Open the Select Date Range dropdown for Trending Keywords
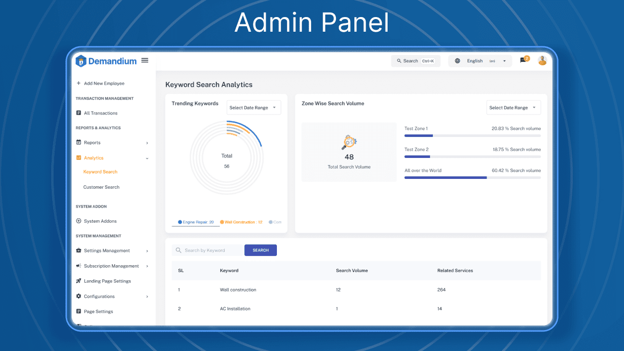 point(253,107)
